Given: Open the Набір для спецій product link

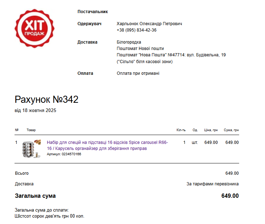Looking at the screenshot, I should (107, 145).
